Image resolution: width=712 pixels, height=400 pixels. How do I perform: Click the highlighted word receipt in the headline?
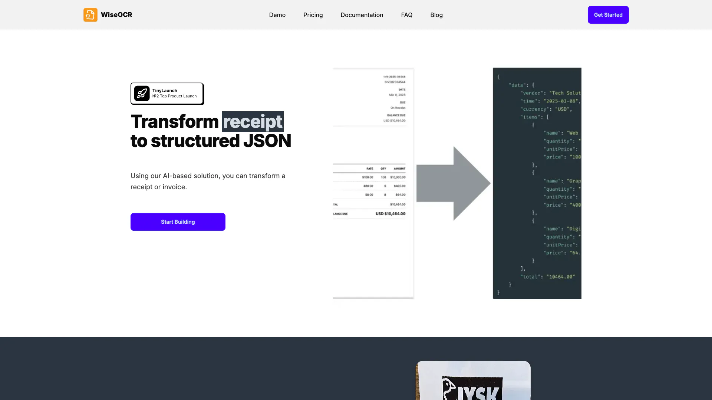[x=253, y=121]
